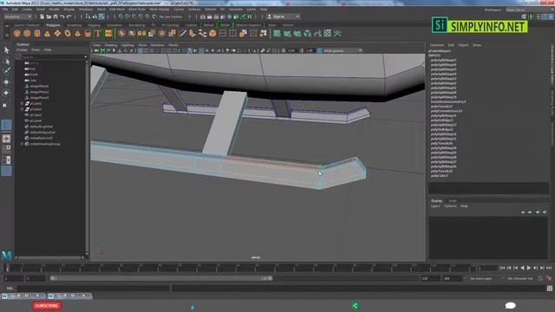Click the Undo arrow icon
Screen dimensions: 555x312
pos(62,16)
